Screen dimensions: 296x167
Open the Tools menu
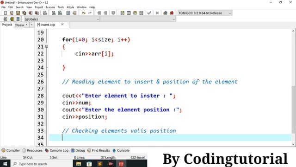pos(61,7)
